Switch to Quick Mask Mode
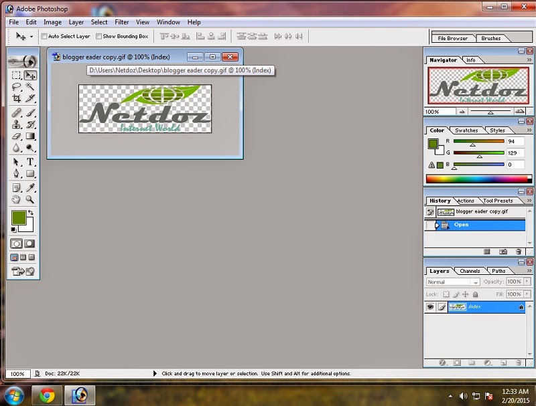This screenshot has width=536, height=406. 29,243
